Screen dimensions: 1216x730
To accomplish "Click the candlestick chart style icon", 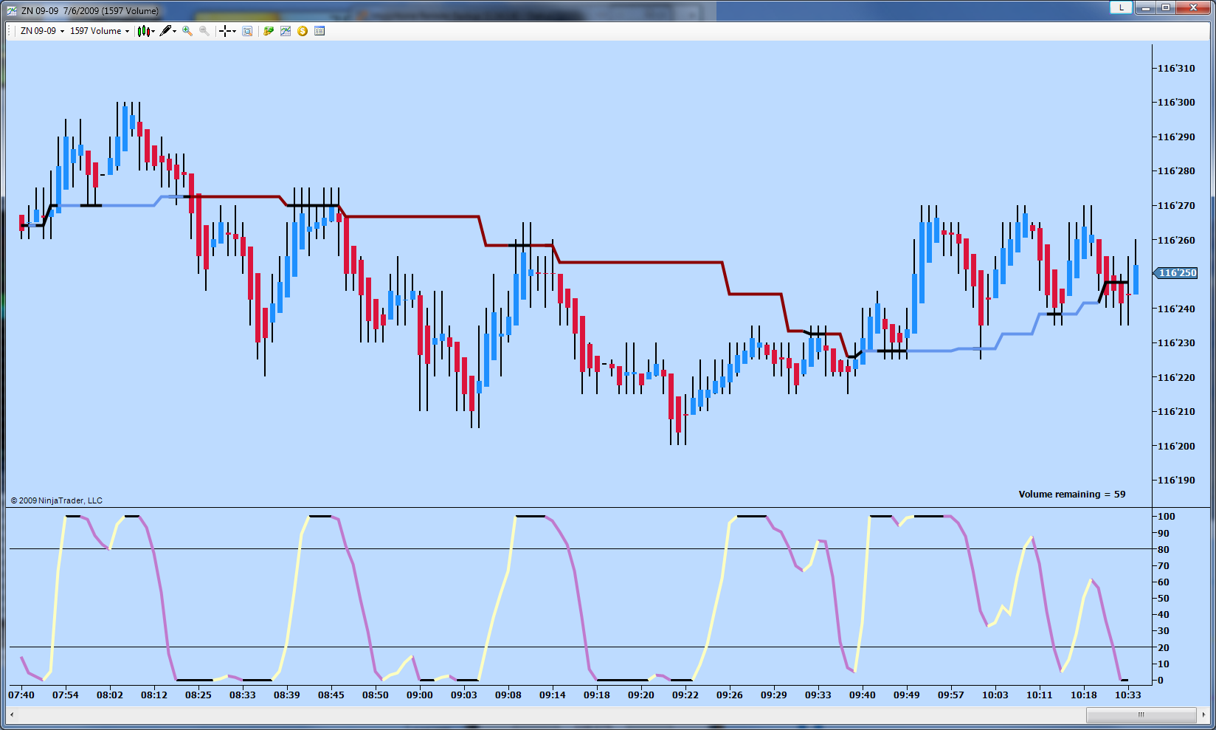I will tap(143, 31).
